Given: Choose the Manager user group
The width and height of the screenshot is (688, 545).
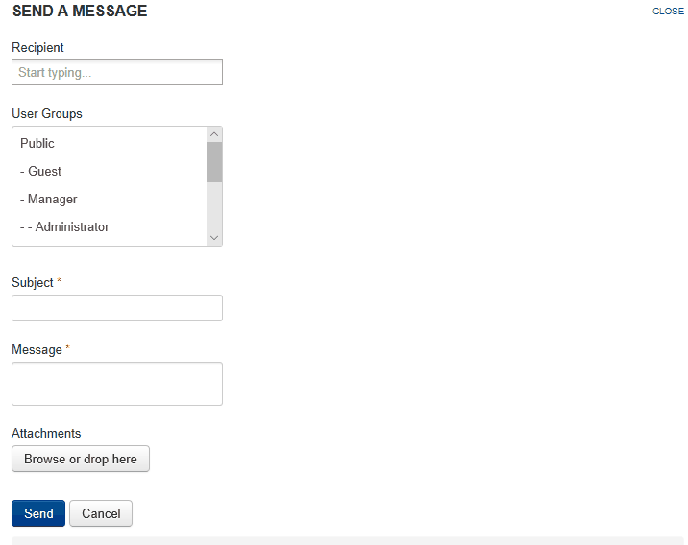Looking at the screenshot, I should click(x=110, y=199).
